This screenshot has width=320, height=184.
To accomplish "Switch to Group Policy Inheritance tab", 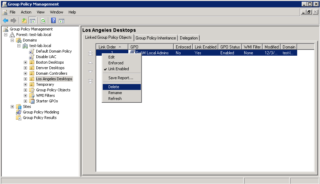I will [x=156, y=38].
